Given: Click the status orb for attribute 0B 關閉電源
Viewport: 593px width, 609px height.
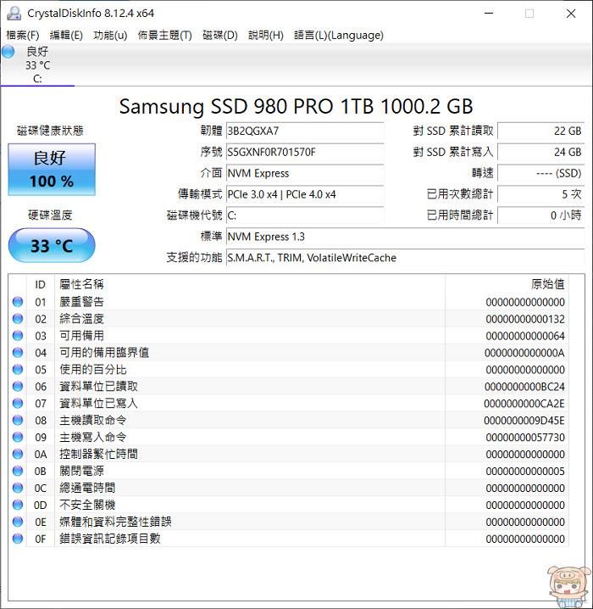Looking at the screenshot, I should click(18, 471).
